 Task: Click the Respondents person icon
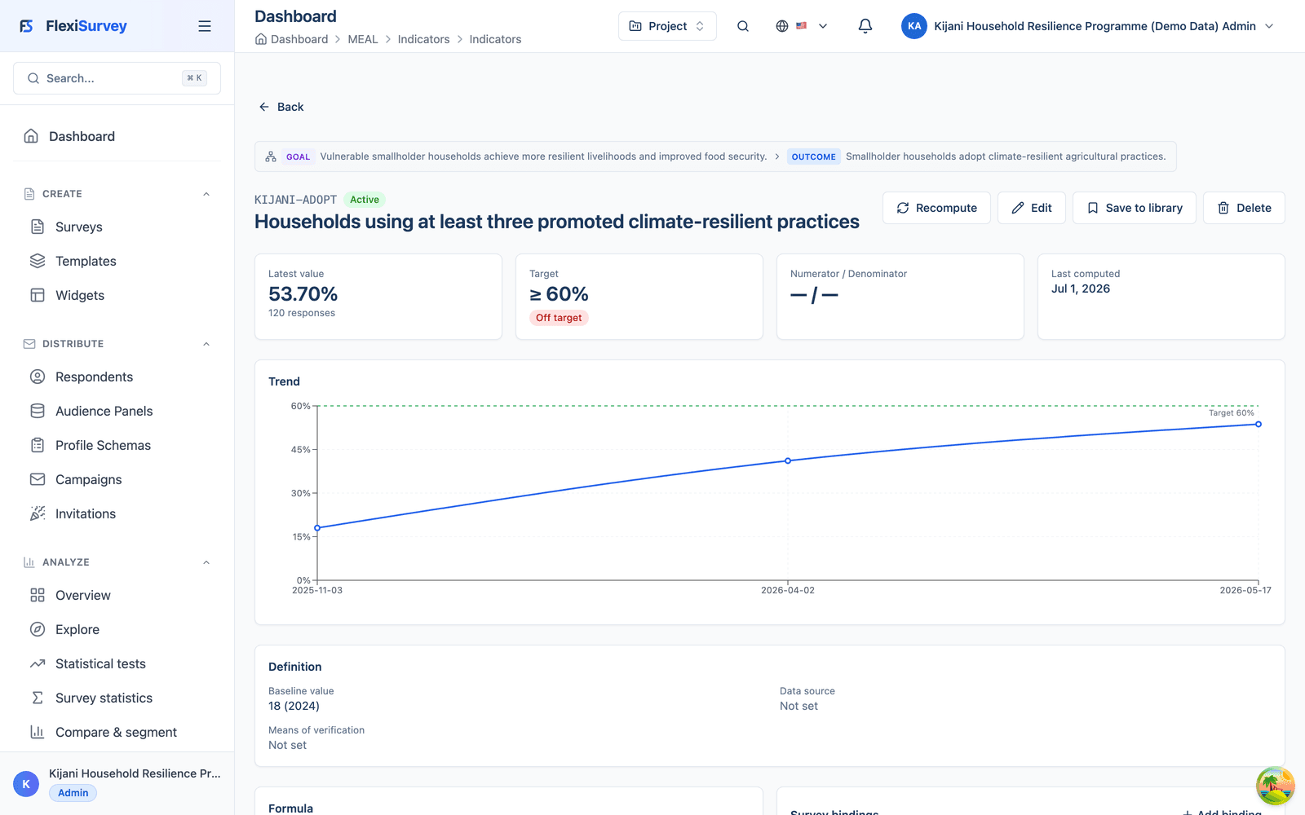point(38,377)
